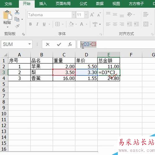This screenshot has height=155, width=155.
Task: Click Merge and Center icon
Action: [146, 24]
